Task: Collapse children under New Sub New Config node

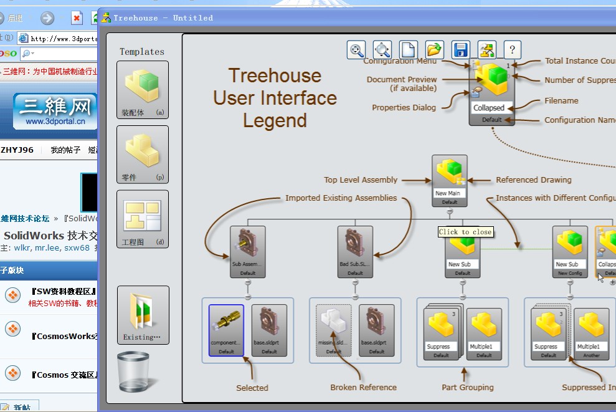Action: point(570,282)
